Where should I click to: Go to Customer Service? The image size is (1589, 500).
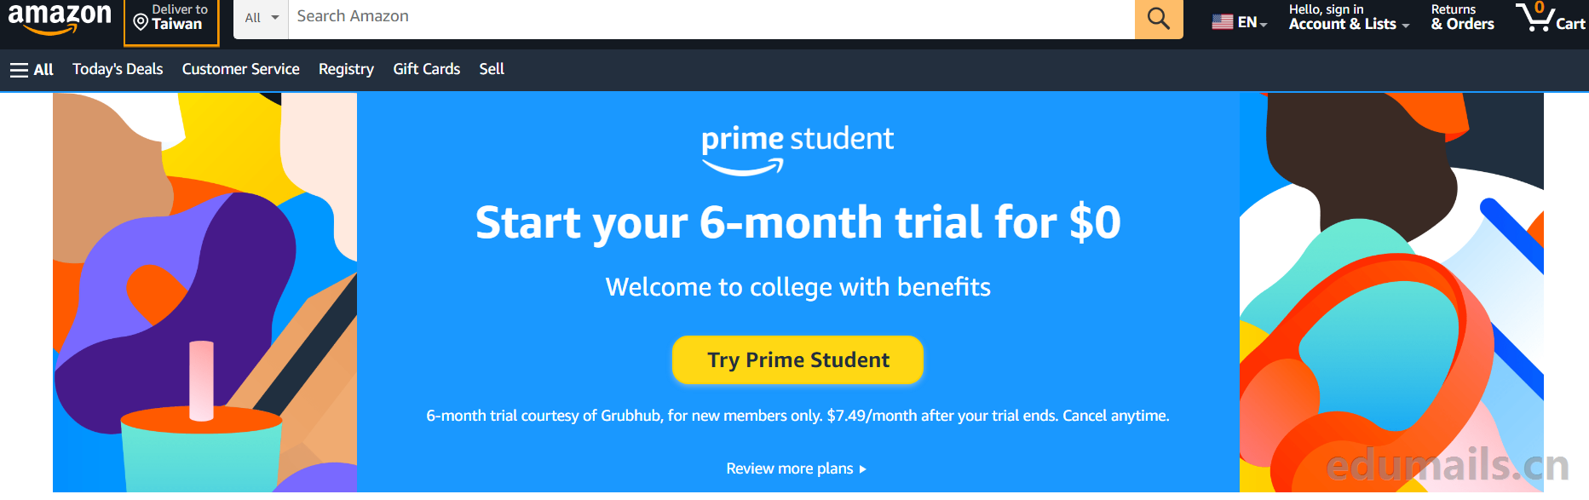pos(241,69)
